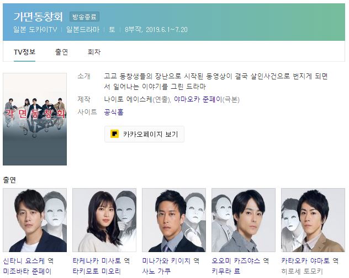Image resolution: width=349 pixels, height=278 pixels.
Task: Switch to the 출연 tab
Action: 61,52
